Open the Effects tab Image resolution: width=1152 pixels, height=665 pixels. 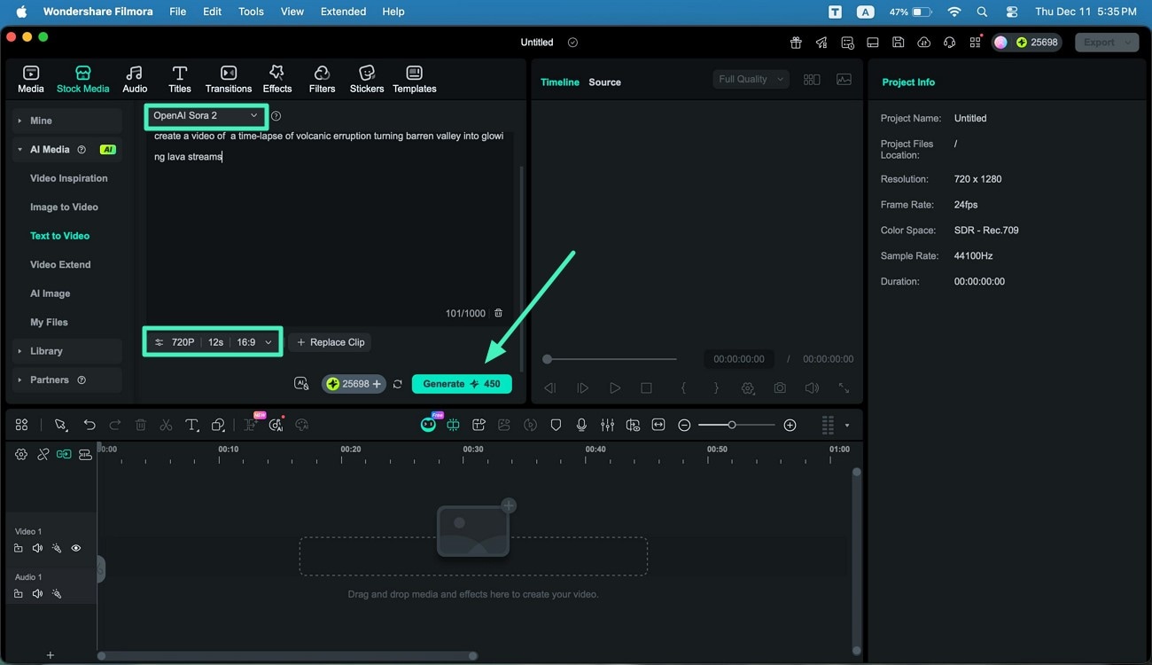tap(277, 79)
